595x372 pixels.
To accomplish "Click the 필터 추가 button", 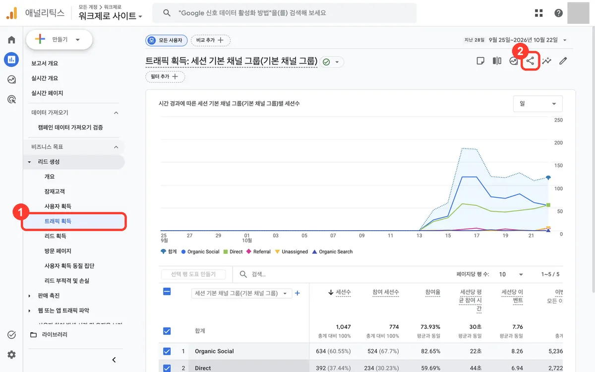I will (x=165, y=77).
